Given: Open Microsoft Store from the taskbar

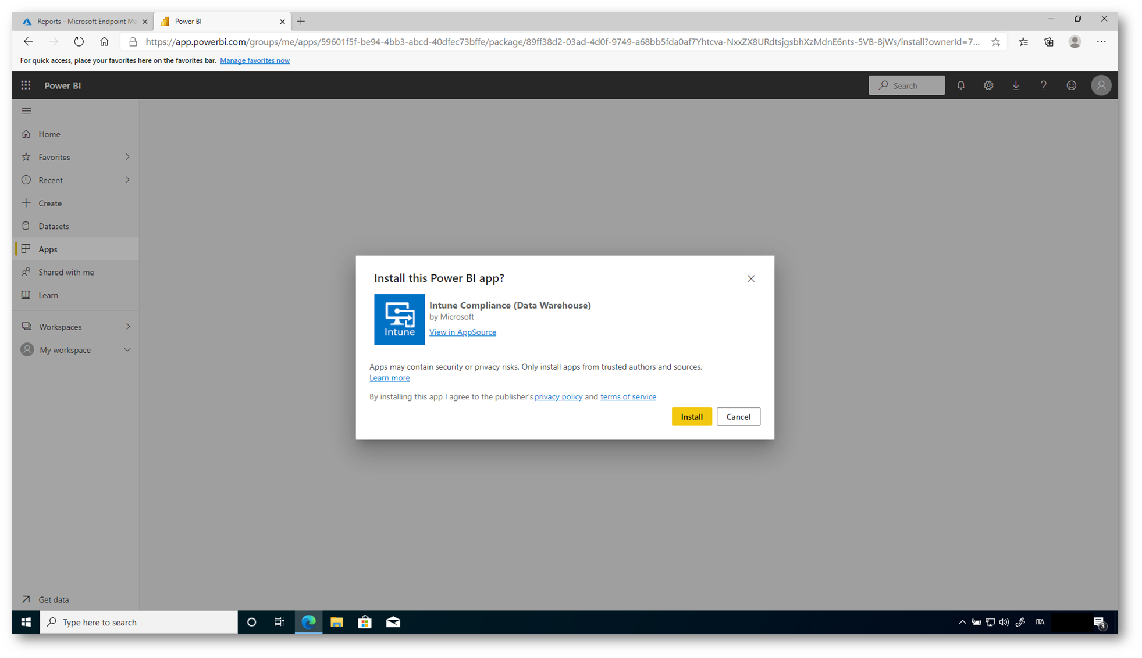Looking at the screenshot, I should (365, 622).
